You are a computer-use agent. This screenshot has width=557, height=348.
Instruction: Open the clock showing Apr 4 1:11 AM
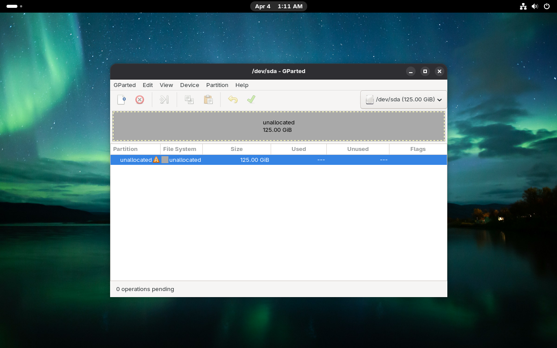278,7
